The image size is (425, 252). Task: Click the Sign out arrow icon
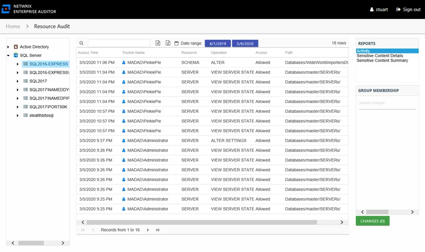(x=398, y=9)
